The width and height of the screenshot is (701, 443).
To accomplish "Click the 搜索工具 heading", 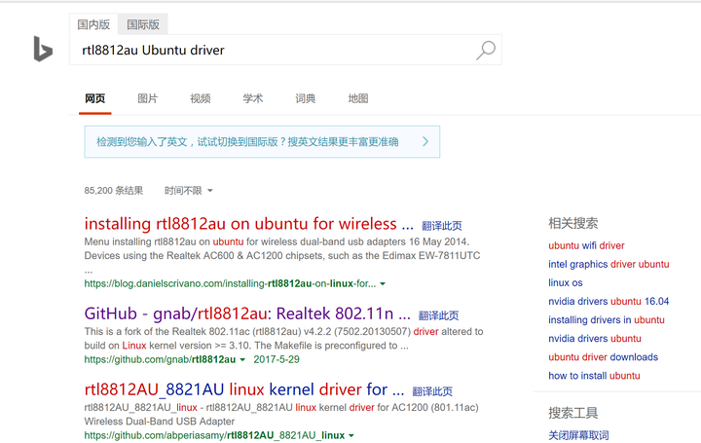I will pos(573,413).
